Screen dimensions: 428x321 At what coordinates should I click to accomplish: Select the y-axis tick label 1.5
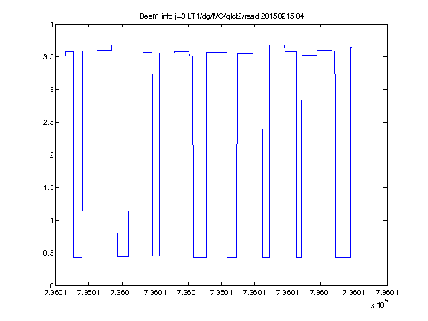tap(48, 188)
